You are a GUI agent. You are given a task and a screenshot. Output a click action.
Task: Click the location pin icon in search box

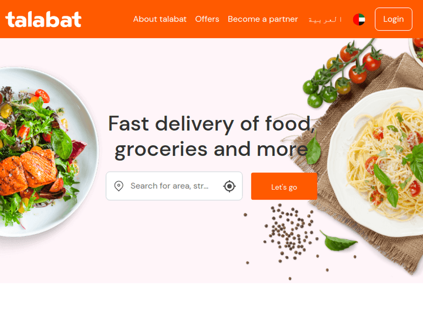[118, 186]
